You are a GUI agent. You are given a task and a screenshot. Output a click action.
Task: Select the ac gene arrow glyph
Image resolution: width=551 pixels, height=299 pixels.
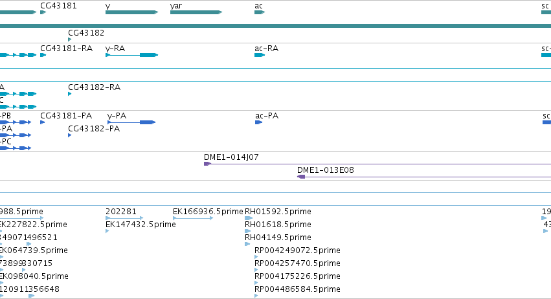click(260, 12)
